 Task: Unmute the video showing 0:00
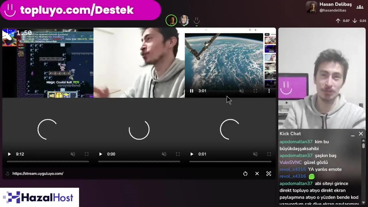(164, 154)
